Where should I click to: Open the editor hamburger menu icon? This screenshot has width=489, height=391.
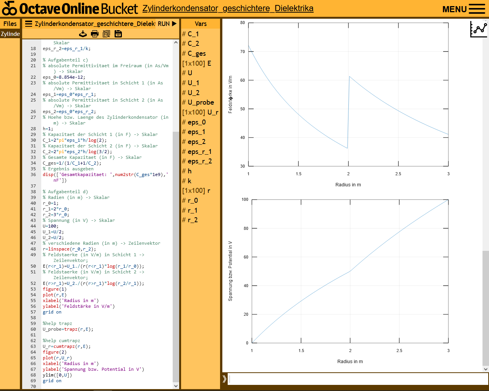point(29,24)
